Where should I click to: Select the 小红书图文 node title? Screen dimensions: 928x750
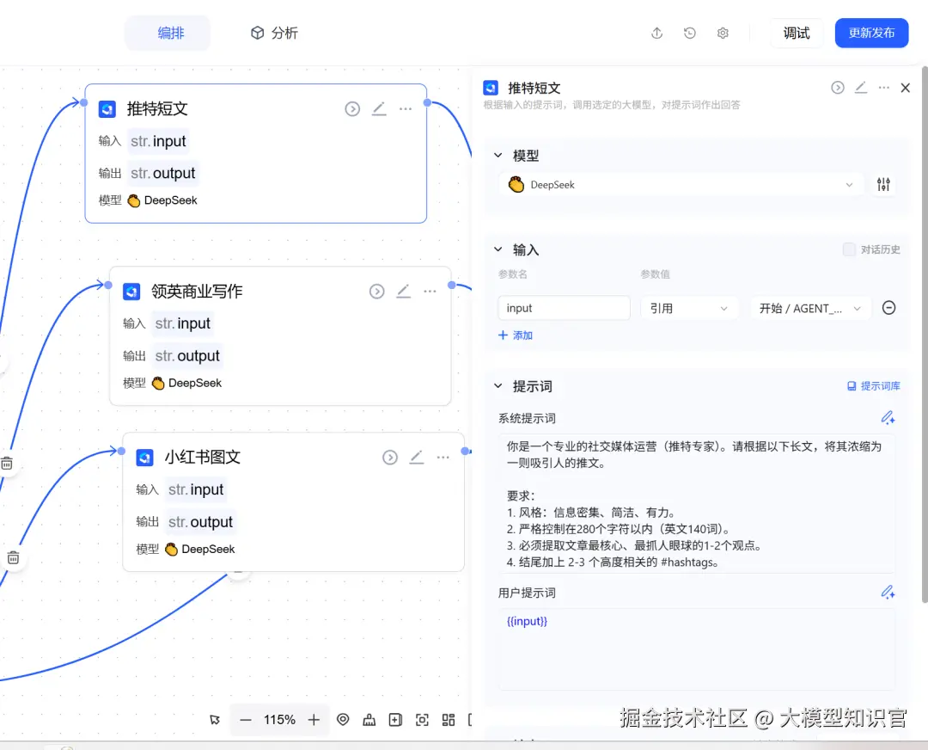coord(203,458)
